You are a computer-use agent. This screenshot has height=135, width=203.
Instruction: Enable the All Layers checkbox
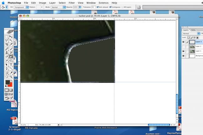pyautogui.click(x=122, y=7)
